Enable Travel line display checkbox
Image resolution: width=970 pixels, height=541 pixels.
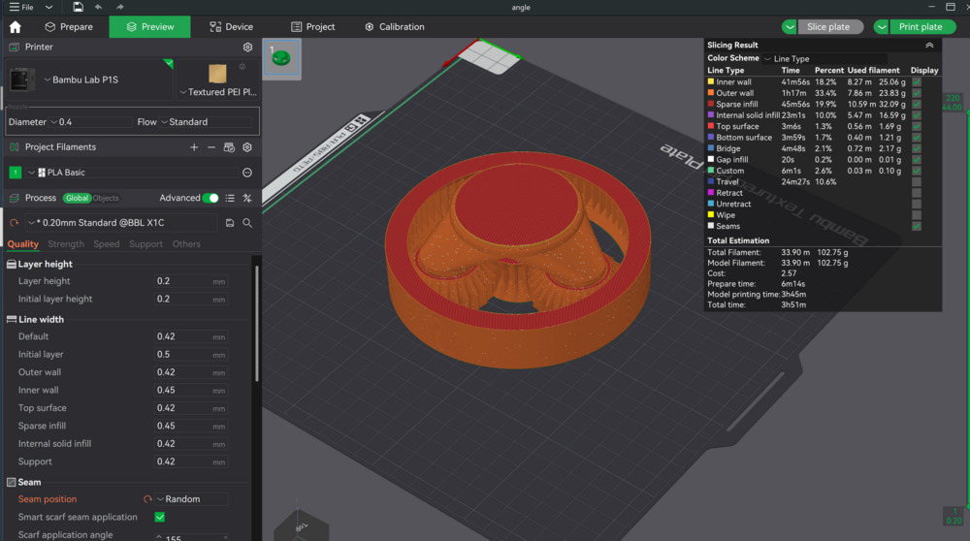pyautogui.click(x=917, y=181)
